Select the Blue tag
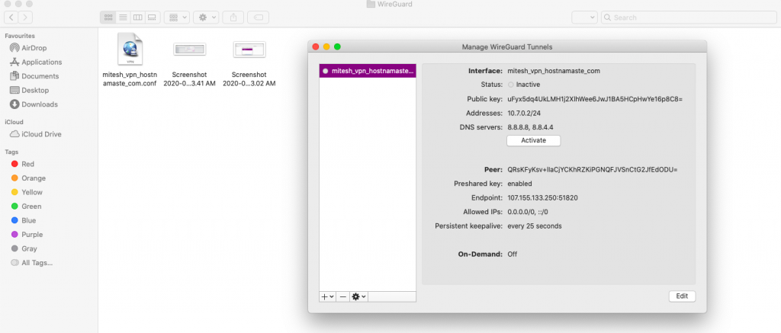Screen dimensions: 781x333 [x=24, y=220]
